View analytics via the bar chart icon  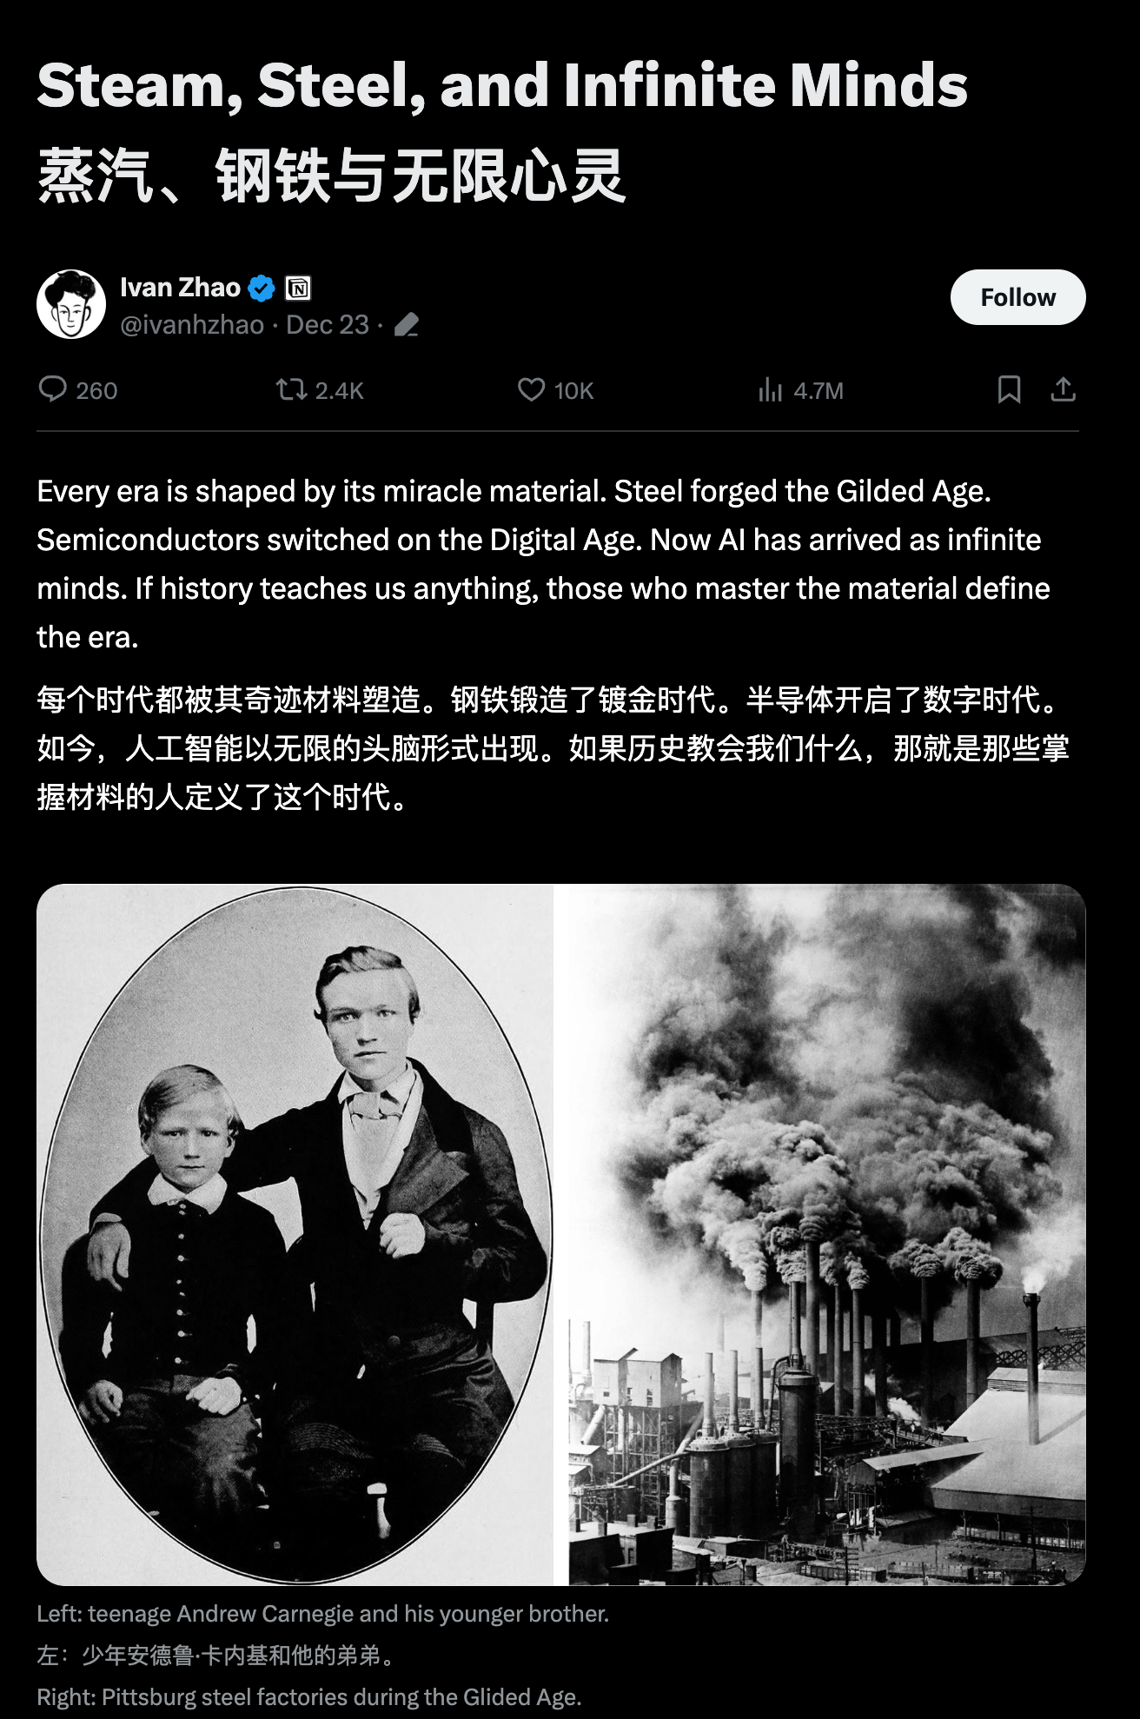click(x=770, y=389)
